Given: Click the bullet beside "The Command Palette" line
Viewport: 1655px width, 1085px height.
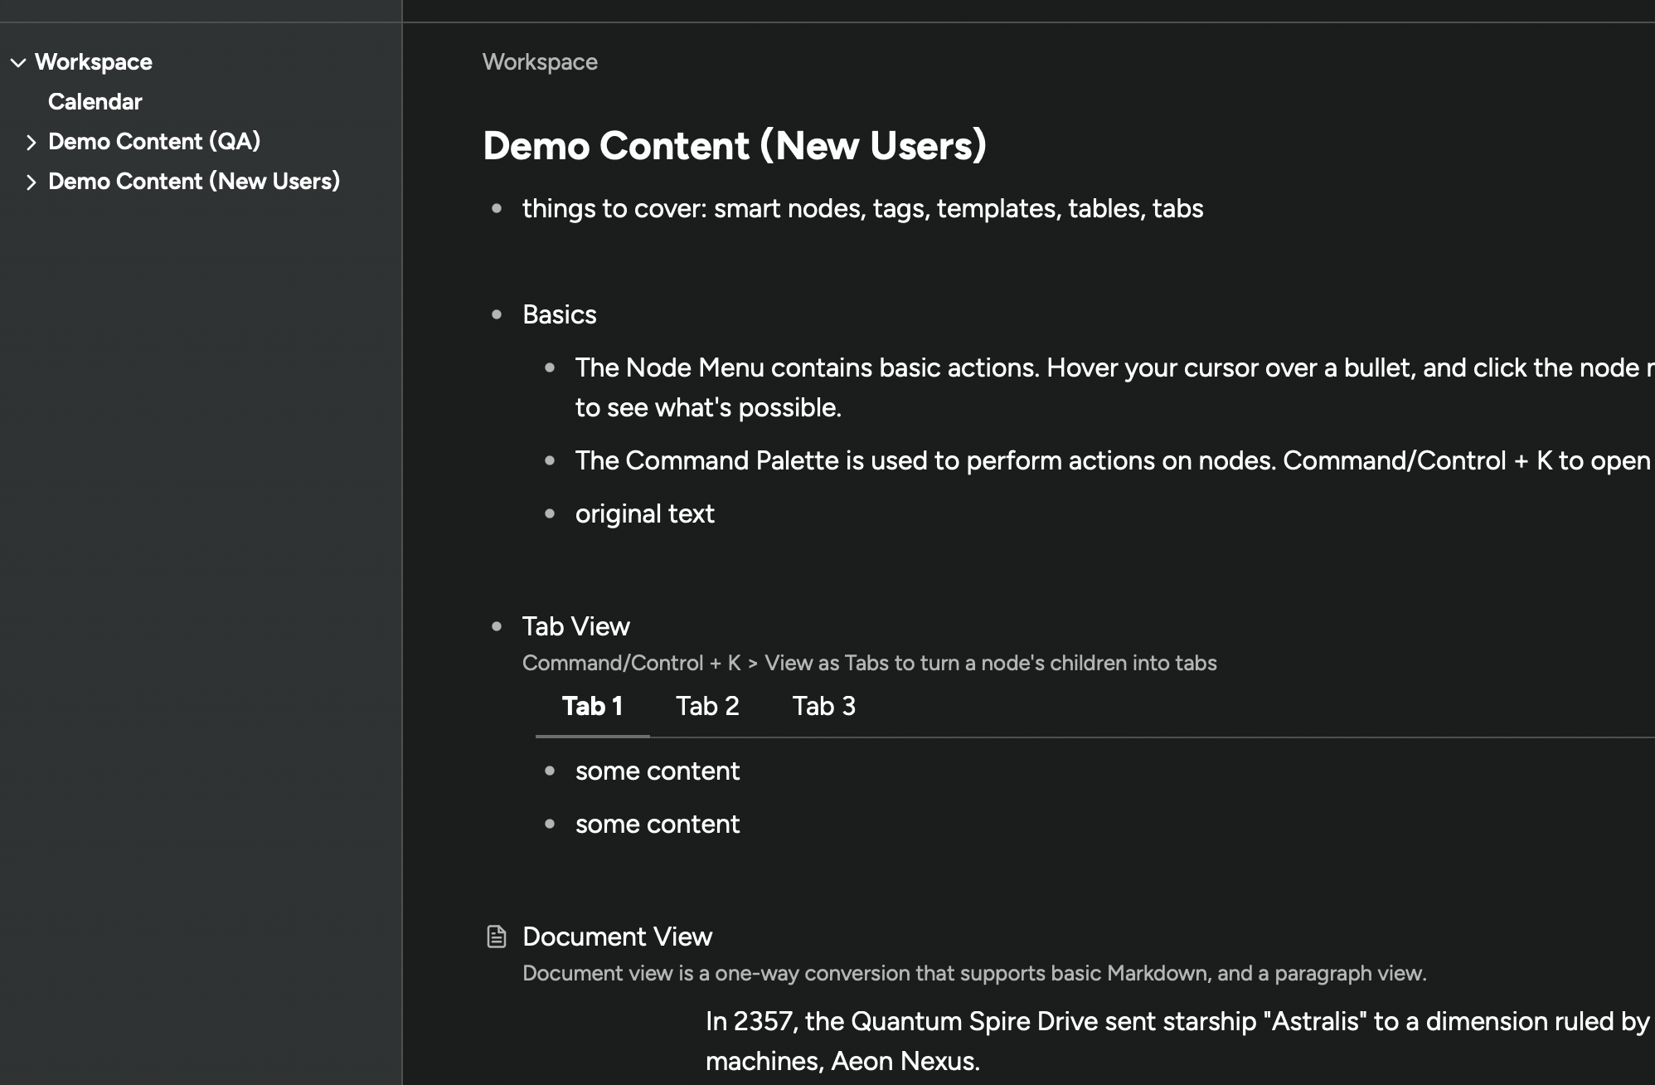Looking at the screenshot, I should click(x=550, y=461).
